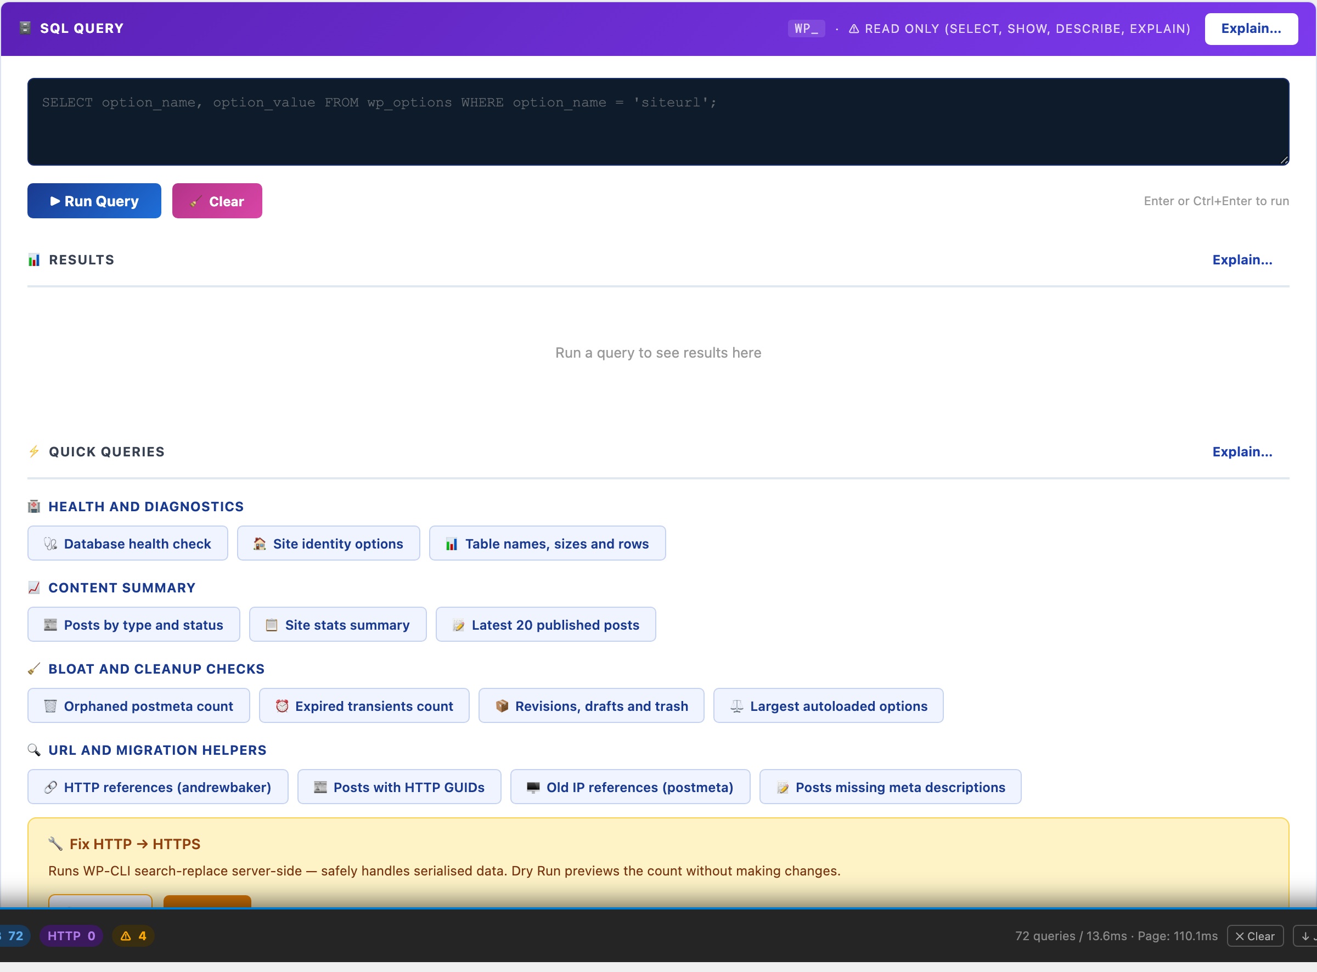The image size is (1317, 972).
Task: Open Explain in the SQL Query header
Action: pyautogui.click(x=1251, y=28)
